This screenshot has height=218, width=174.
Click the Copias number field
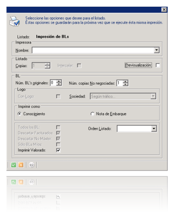coord(39,65)
